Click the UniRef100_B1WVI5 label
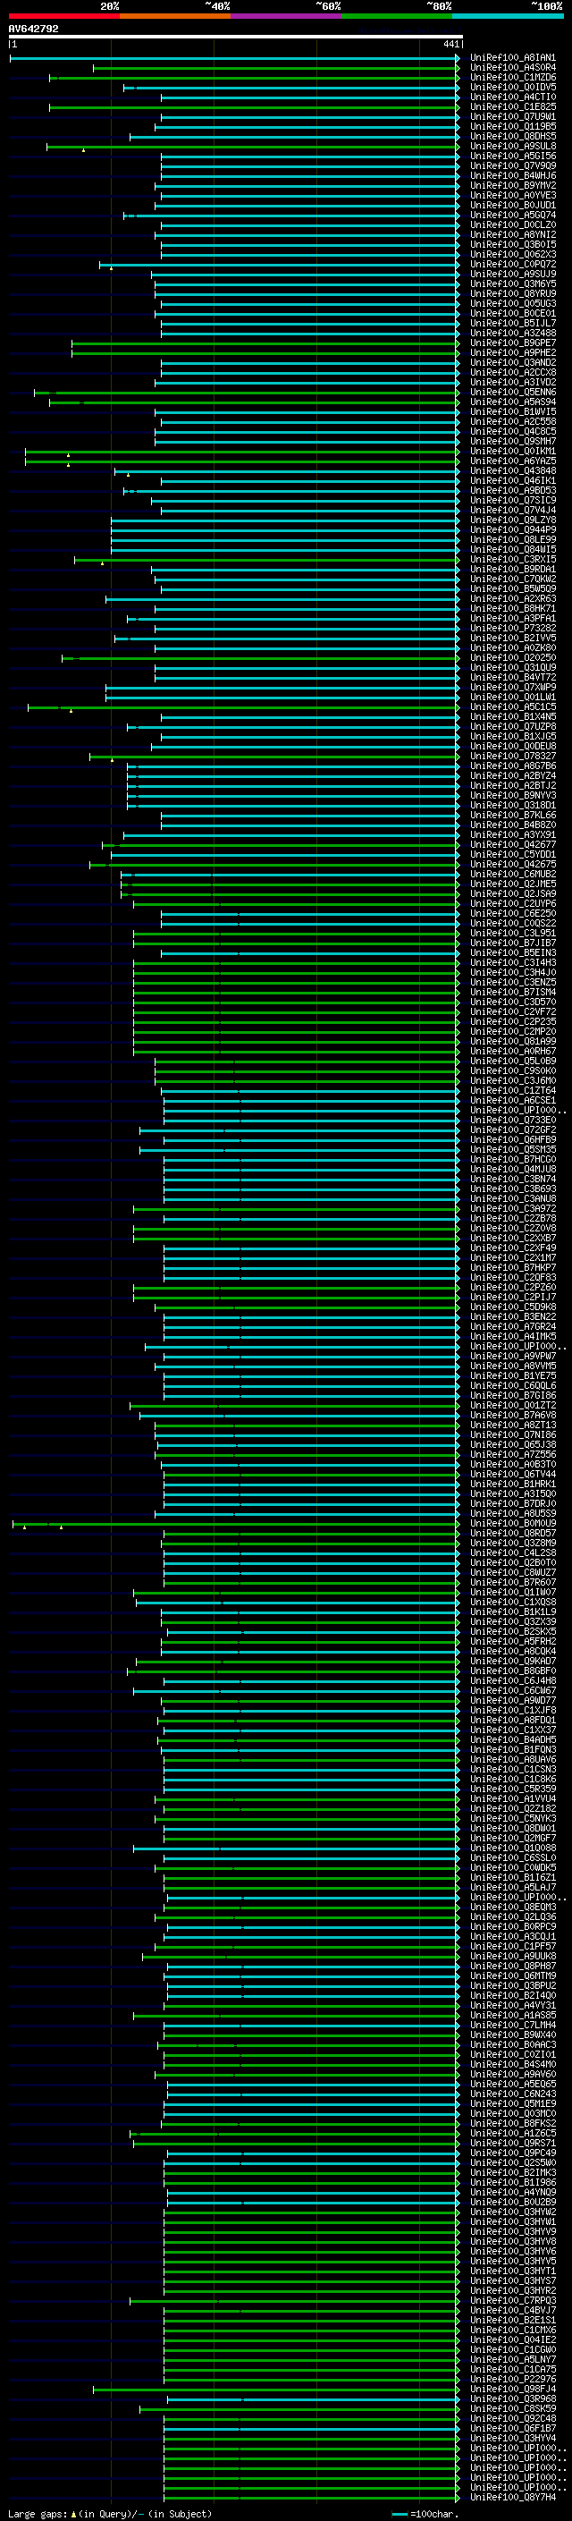Viewport: 572px width, 2521px height. [x=513, y=412]
